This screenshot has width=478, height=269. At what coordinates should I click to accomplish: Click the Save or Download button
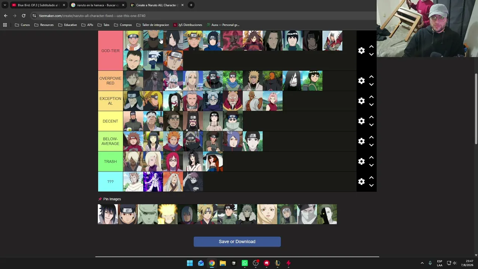click(237, 242)
